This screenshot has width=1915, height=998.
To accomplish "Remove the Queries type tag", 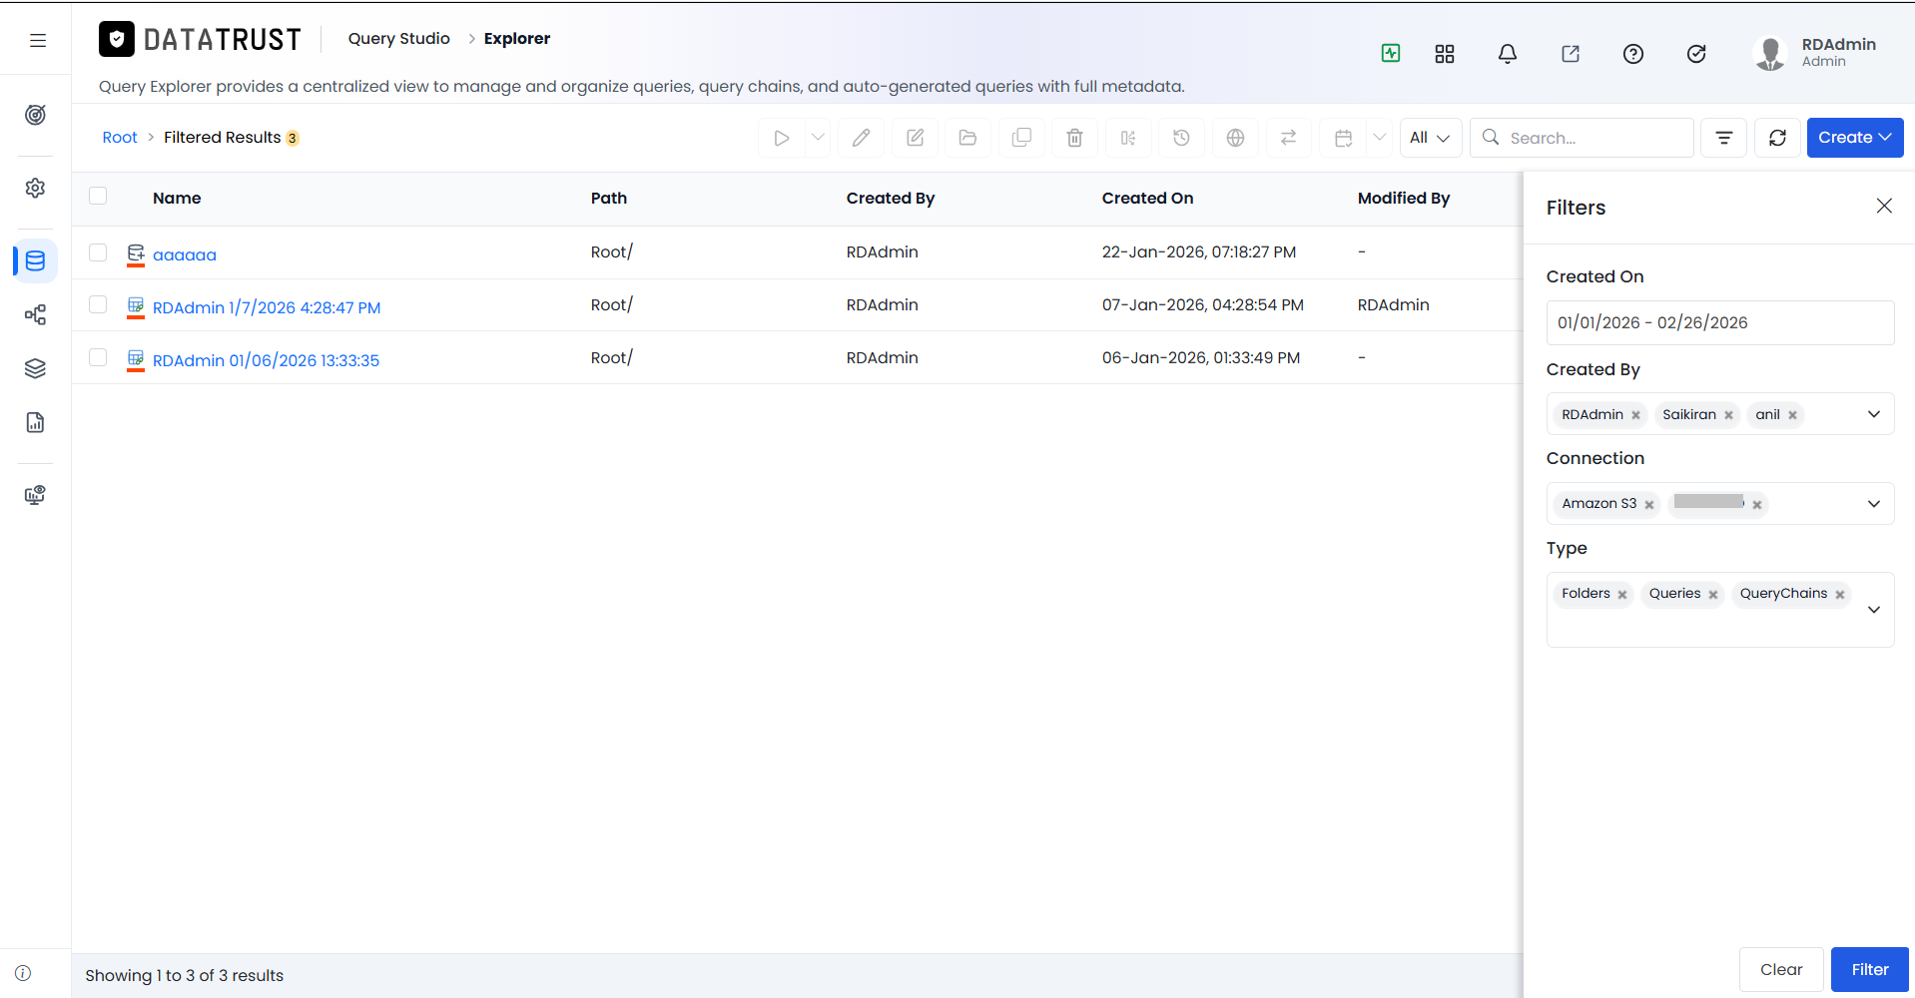I will [x=1712, y=595].
